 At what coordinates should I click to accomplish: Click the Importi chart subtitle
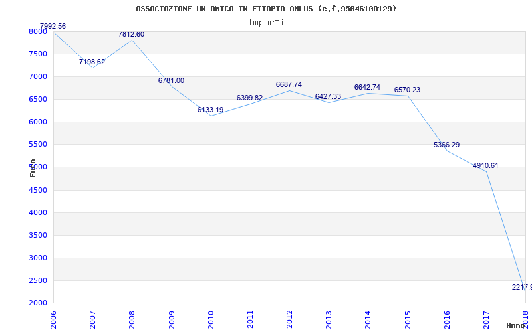pos(266,23)
